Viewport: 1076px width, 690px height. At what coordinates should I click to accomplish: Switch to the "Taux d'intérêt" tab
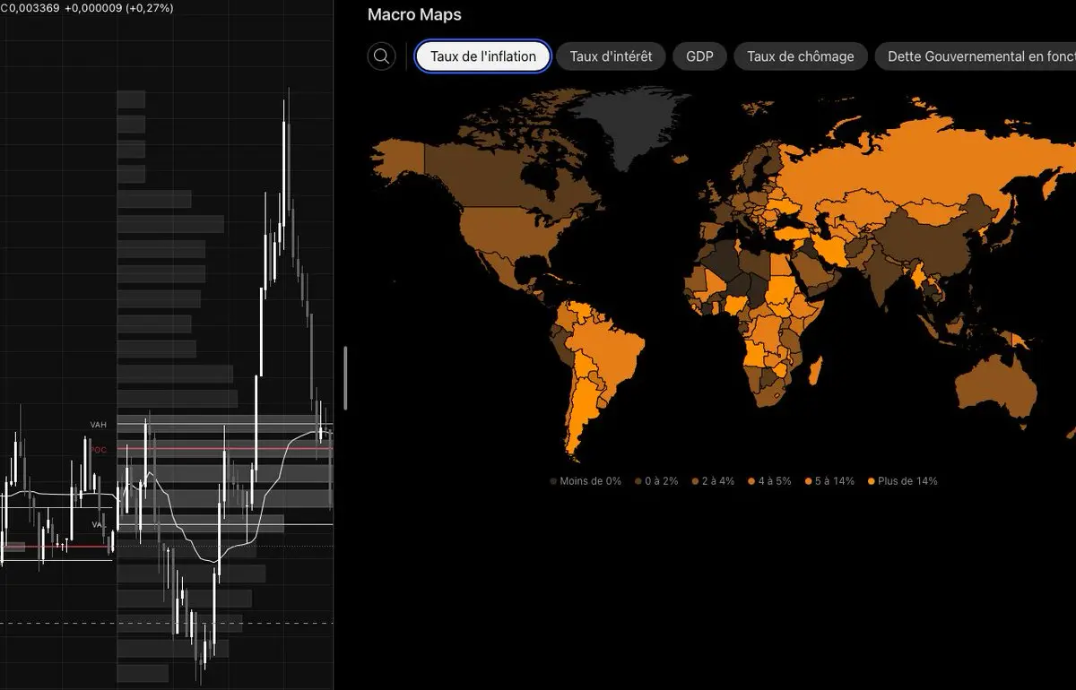(x=612, y=56)
